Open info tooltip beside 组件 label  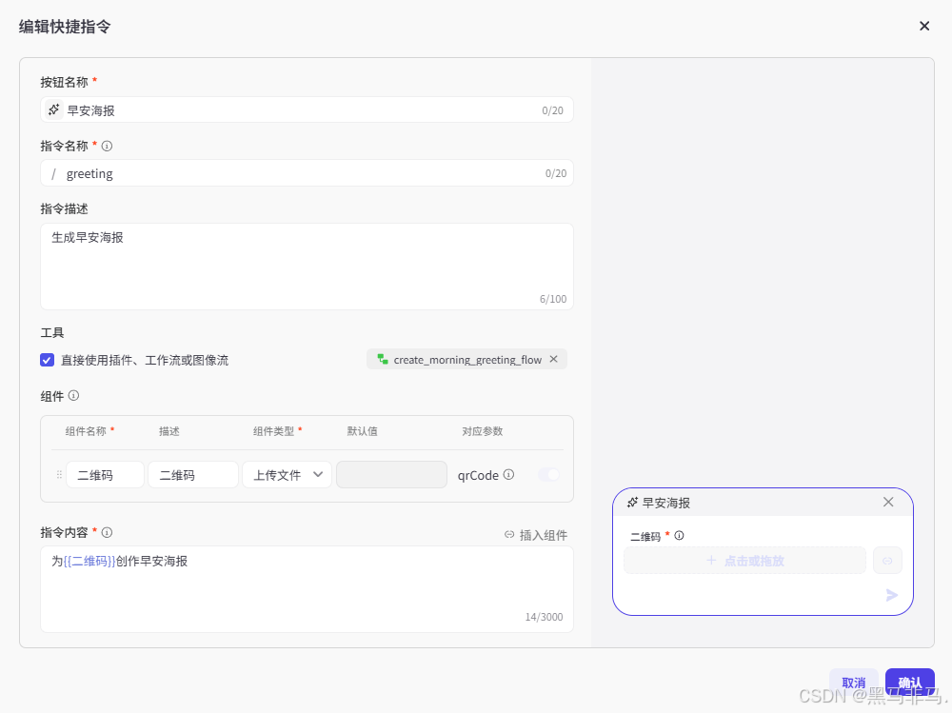pos(73,395)
